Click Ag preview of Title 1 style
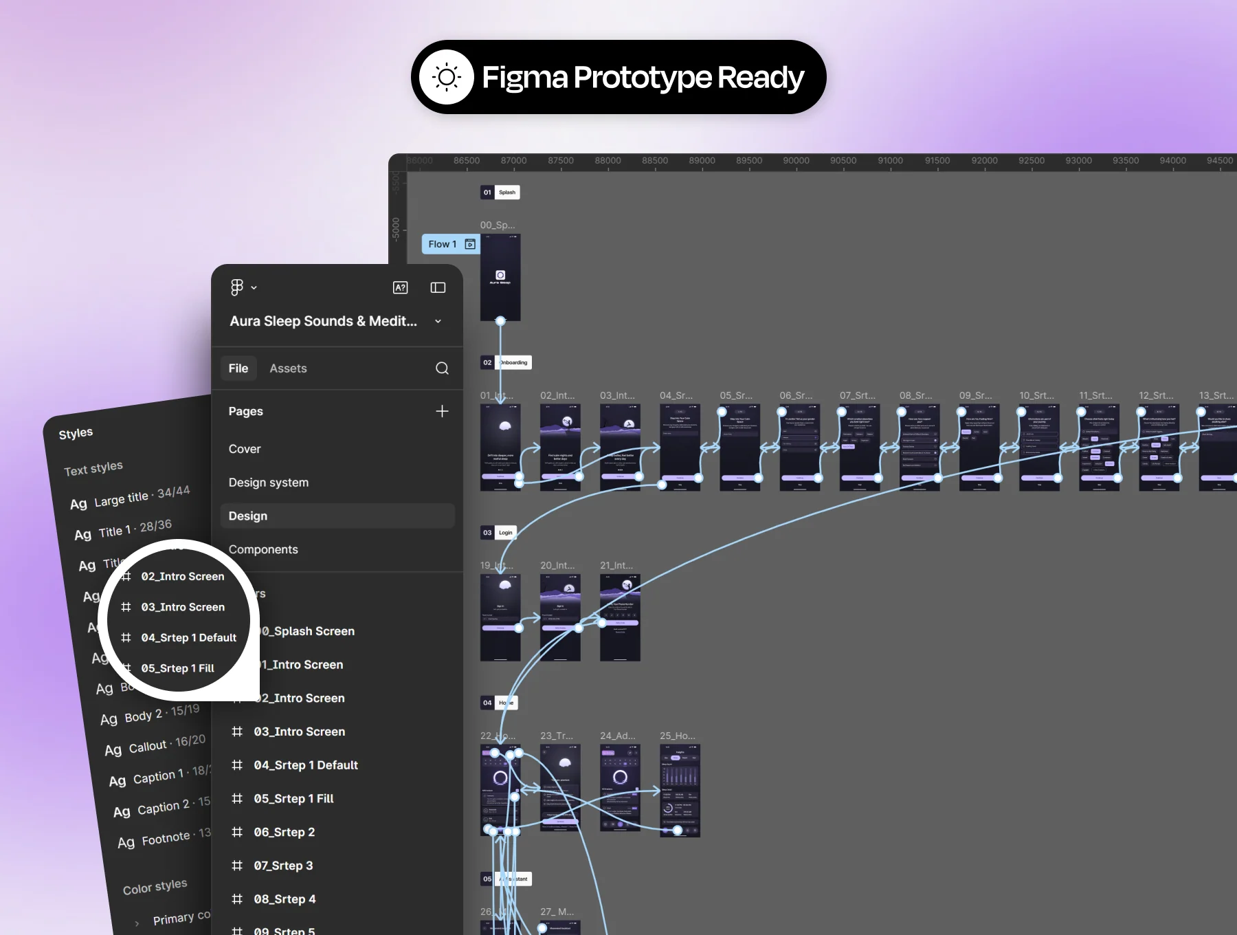Screen dimensions: 1237x935 (83, 535)
